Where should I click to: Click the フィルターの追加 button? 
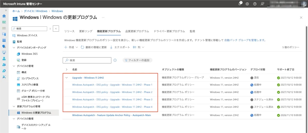click(x=137, y=60)
